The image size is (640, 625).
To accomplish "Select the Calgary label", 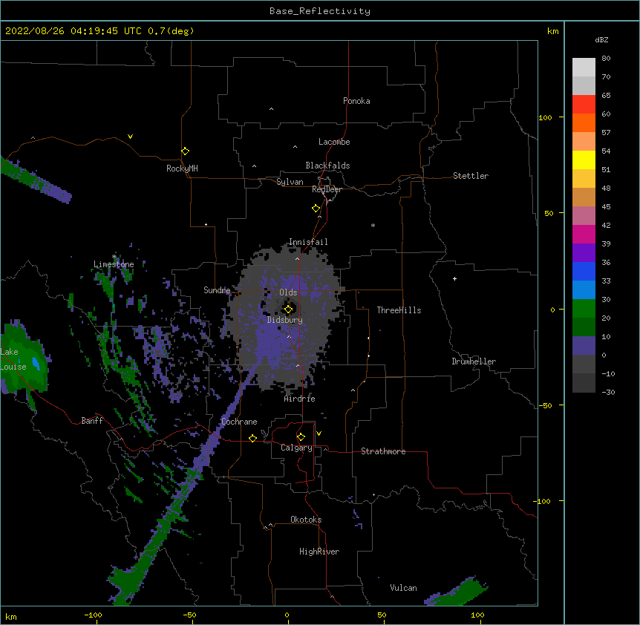I will (296, 448).
